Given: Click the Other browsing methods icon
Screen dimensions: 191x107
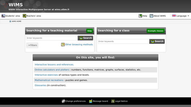Looking at the screenshot, I should point(63,45).
